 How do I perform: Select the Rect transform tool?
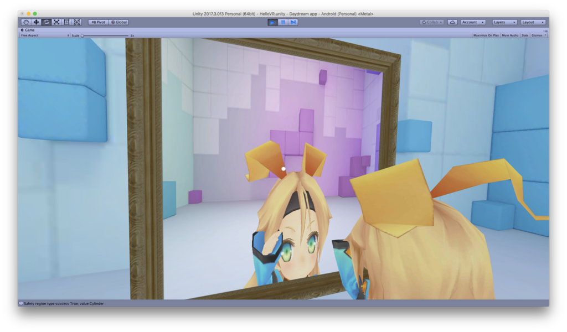pyautogui.click(x=67, y=22)
